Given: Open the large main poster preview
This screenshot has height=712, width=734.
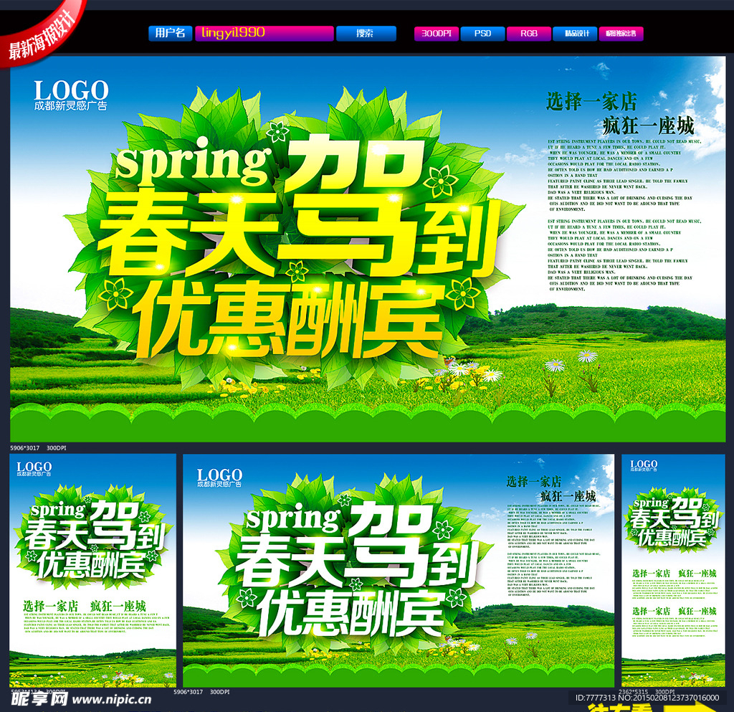Looking at the screenshot, I should 368,249.
